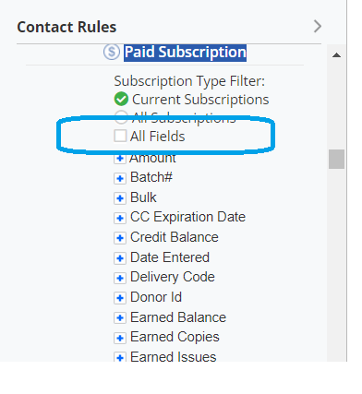This screenshot has width=362, height=394.
Task: Click the plus icon beside Batch#
Action: 120,178
